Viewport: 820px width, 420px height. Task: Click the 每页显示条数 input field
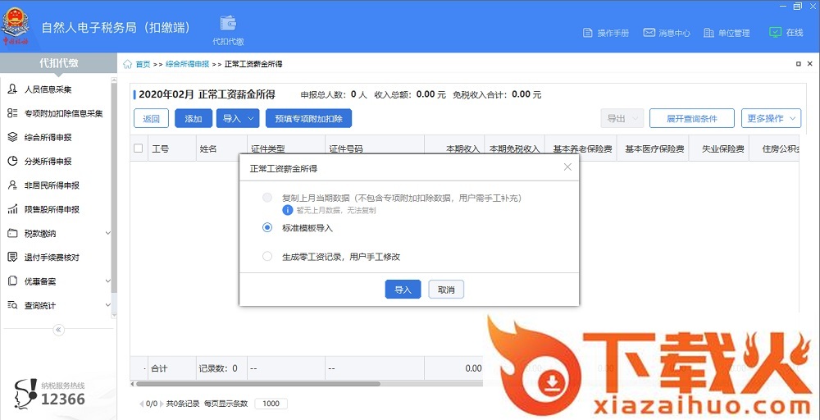coord(271,404)
